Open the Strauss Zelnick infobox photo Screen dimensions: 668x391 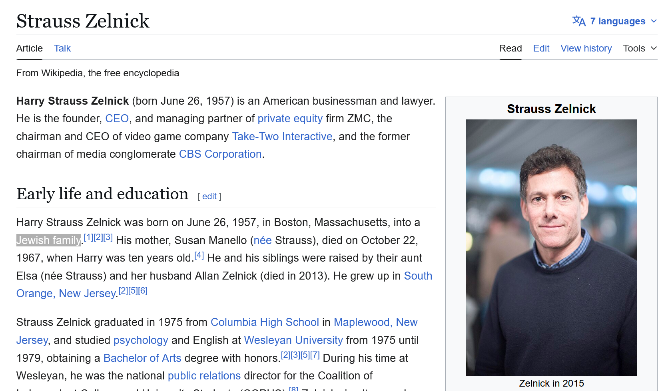(x=552, y=248)
